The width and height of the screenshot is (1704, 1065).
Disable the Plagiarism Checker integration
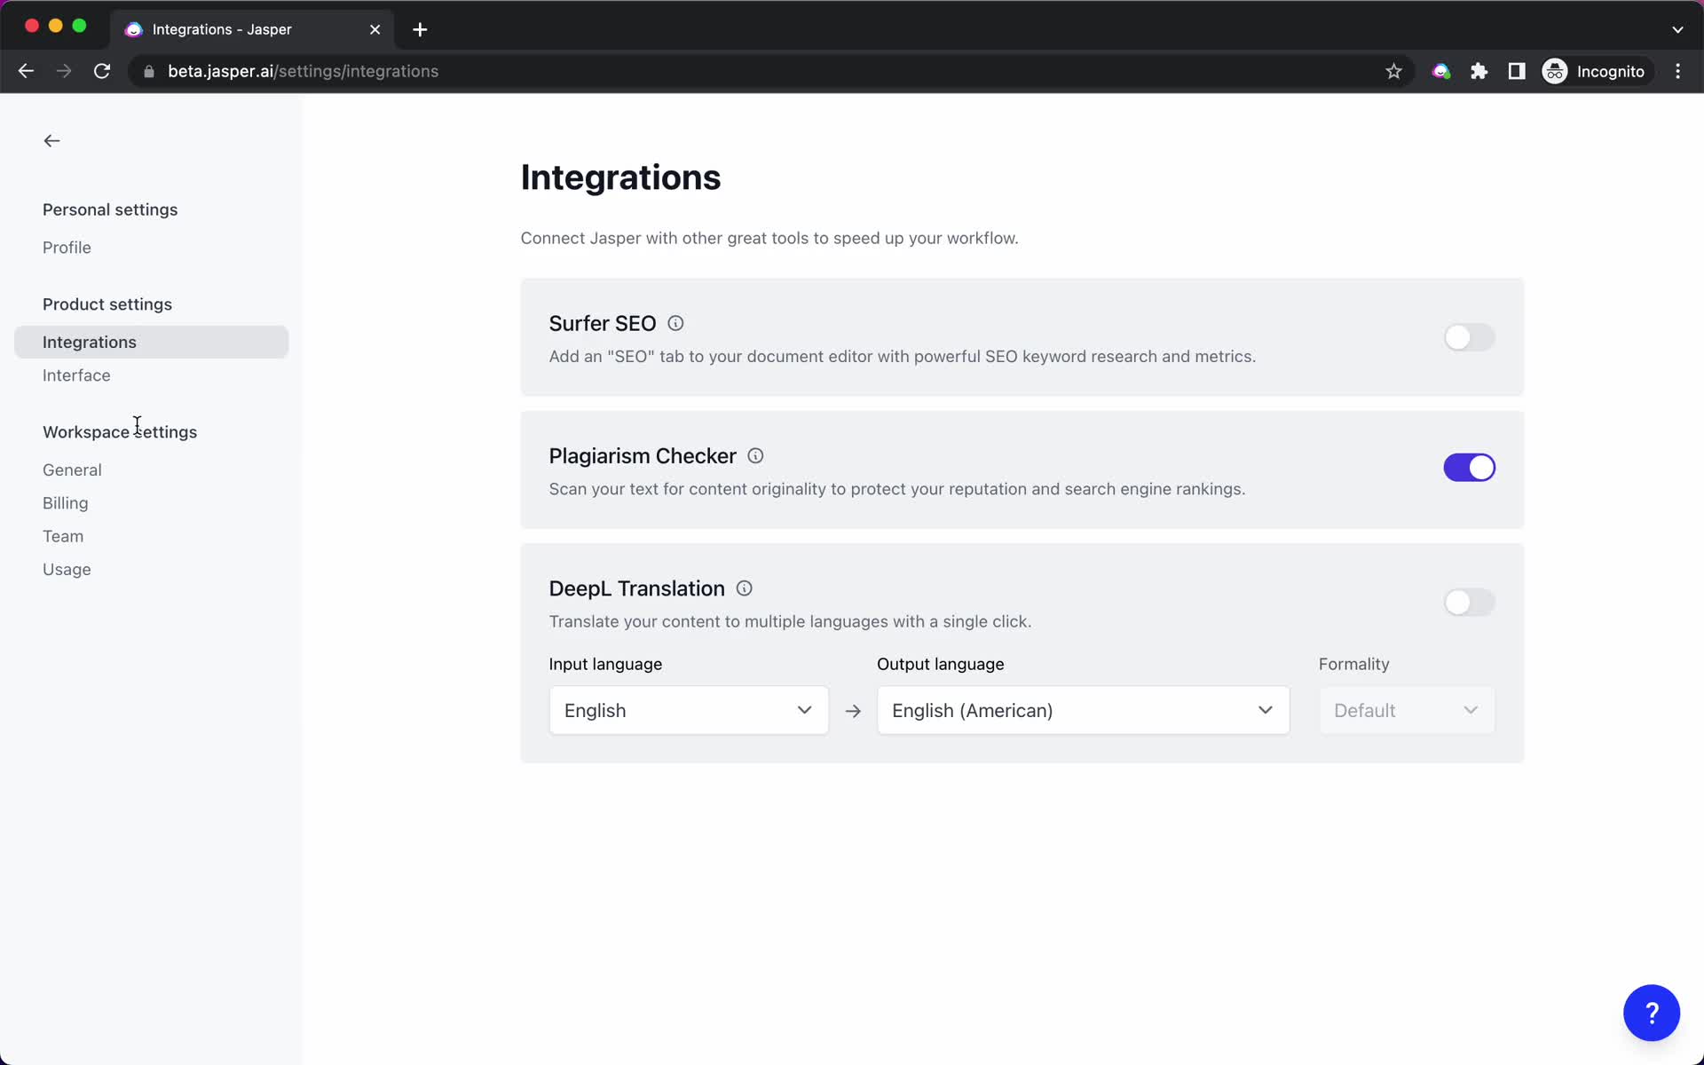click(x=1469, y=468)
